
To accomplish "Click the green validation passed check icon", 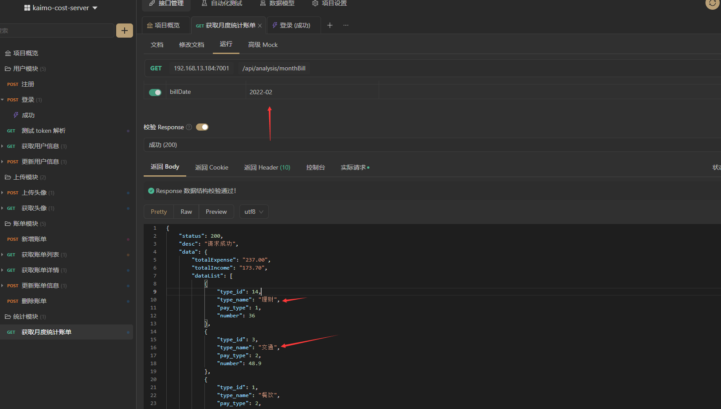I will (151, 191).
